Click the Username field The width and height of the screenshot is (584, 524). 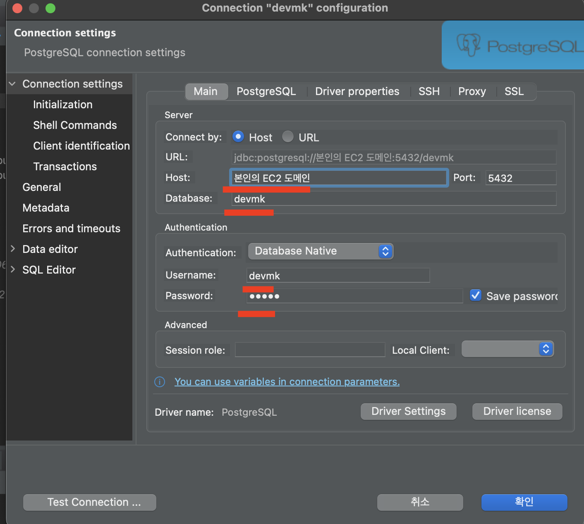click(x=338, y=275)
